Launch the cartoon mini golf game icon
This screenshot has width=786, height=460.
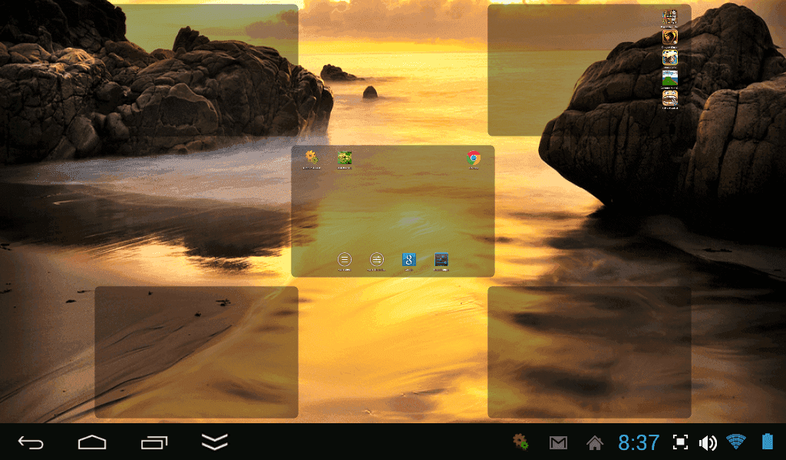[669, 78]
